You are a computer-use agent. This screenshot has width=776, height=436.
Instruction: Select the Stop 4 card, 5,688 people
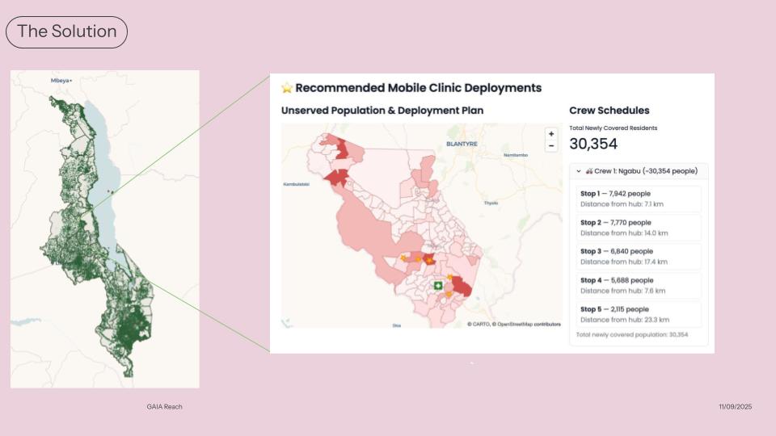pyautogui.click(x=639, y=285)
